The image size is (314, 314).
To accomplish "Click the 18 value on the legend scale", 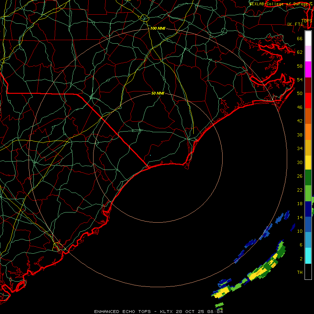I will (300, 204).
